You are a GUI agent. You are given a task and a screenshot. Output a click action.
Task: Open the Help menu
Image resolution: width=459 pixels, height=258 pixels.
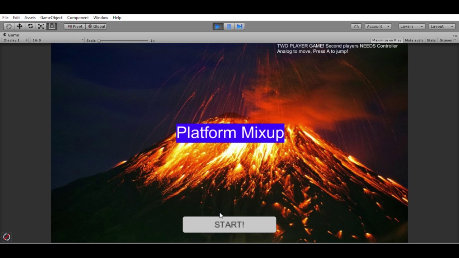point(117,18)
